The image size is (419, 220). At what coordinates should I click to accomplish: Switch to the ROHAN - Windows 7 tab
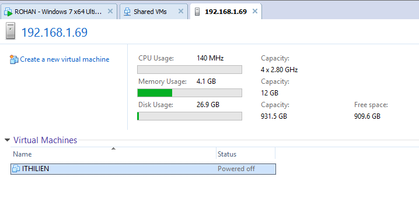(x=58, y=12)
